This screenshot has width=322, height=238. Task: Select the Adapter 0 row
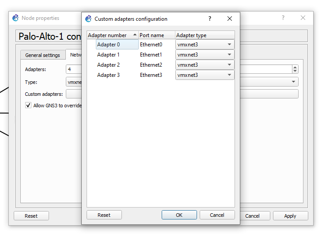[x=117, y=45]
